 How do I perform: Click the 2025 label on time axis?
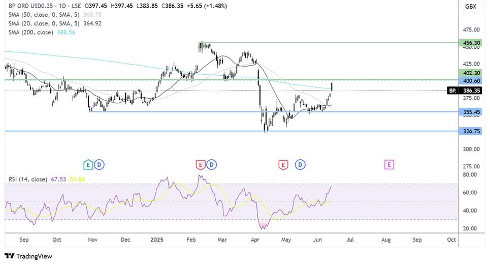point(157,240)
